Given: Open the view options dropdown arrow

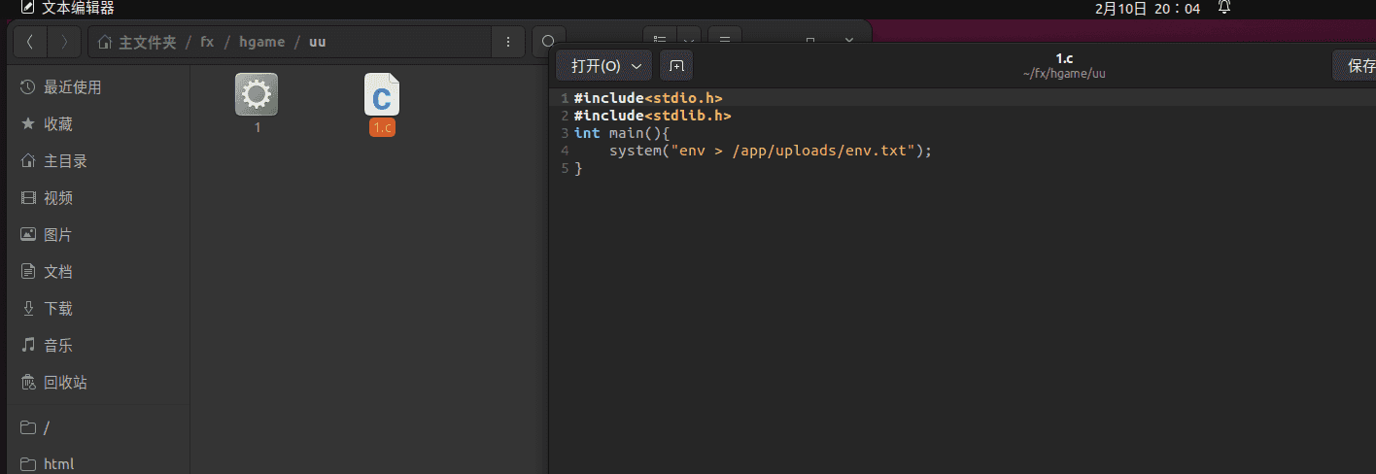Looking at the screenshot, I should coord(688,41).
